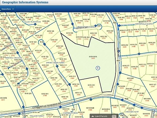Image resolution: width=157 pixels, height=118 pixels.
Task: Select parcel 6019 116
Action: coord(65,98)
